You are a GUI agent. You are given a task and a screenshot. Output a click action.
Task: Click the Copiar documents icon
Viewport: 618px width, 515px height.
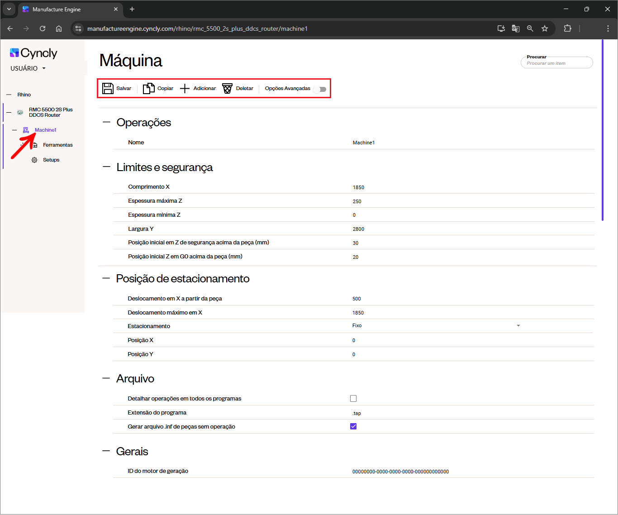148,88
